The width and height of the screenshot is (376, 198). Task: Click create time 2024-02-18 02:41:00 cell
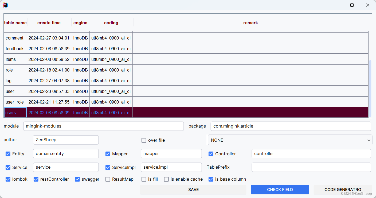(x=49, y=70)
